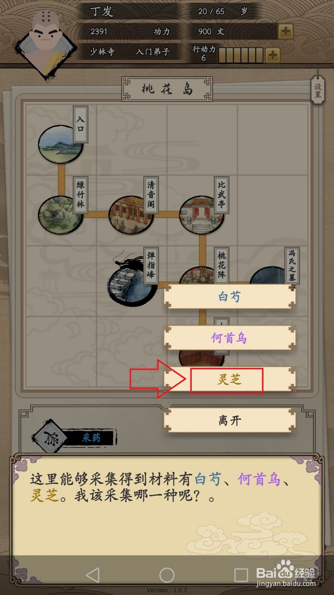This screenshot has width=334, height=595.
Task: Tap the plus icon next to 900 文
Action: (x=285, y=32)
